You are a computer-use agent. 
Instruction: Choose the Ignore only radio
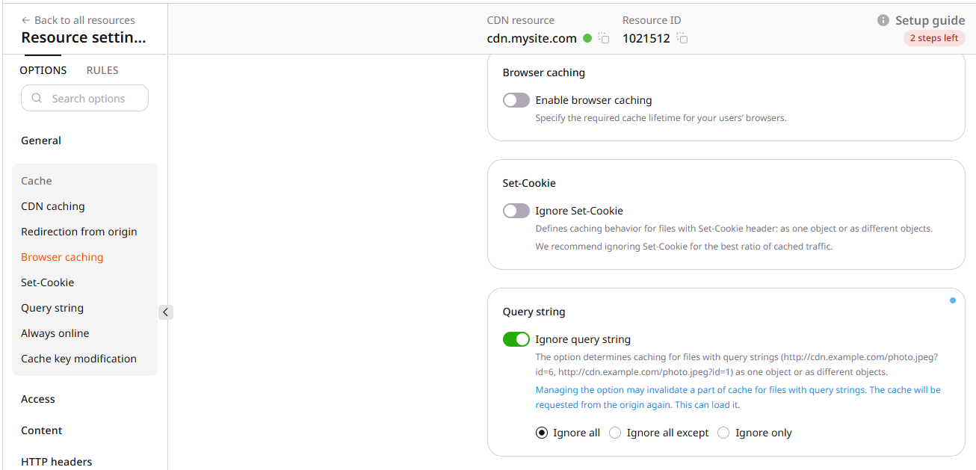[x=723, y=433]
